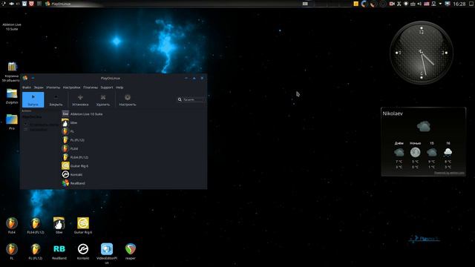Click the Удалить remove icon
Viewport: 475px width, 267px height.
103,97
